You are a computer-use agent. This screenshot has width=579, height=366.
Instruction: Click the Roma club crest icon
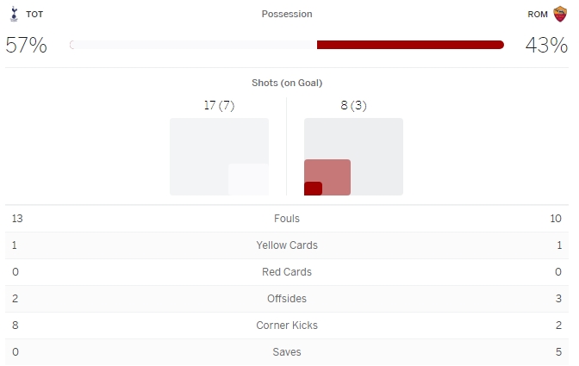coord(560,15)
